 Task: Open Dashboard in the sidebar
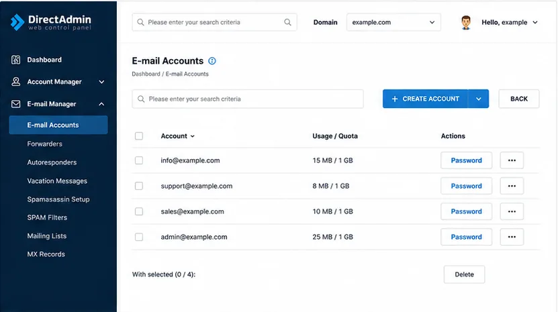[x=44, y=60]
